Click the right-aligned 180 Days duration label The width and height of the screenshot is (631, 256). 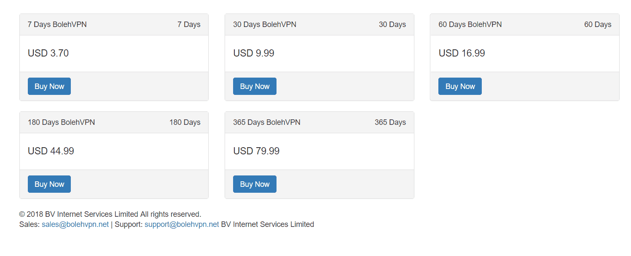pyautogui.click(x=185, y=122)
